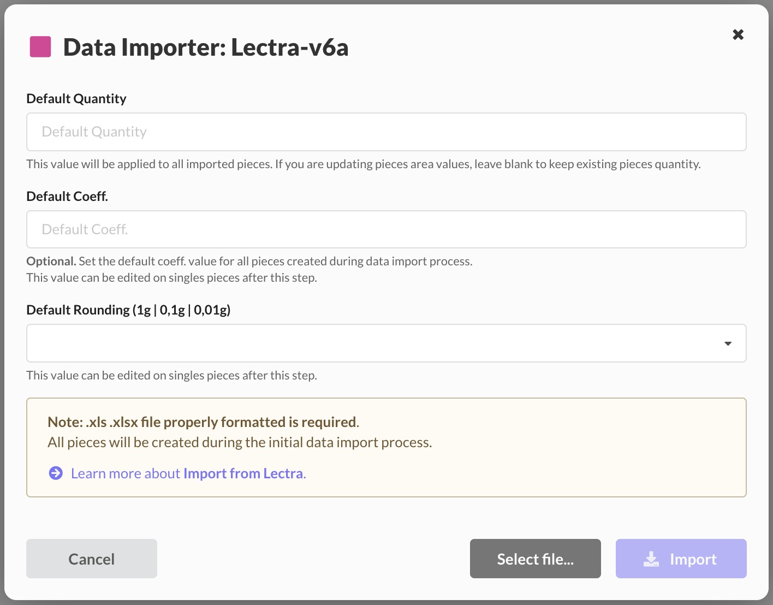
Task: Click the circled arrow icon beside Learn more
Action: tap(56, 473)
